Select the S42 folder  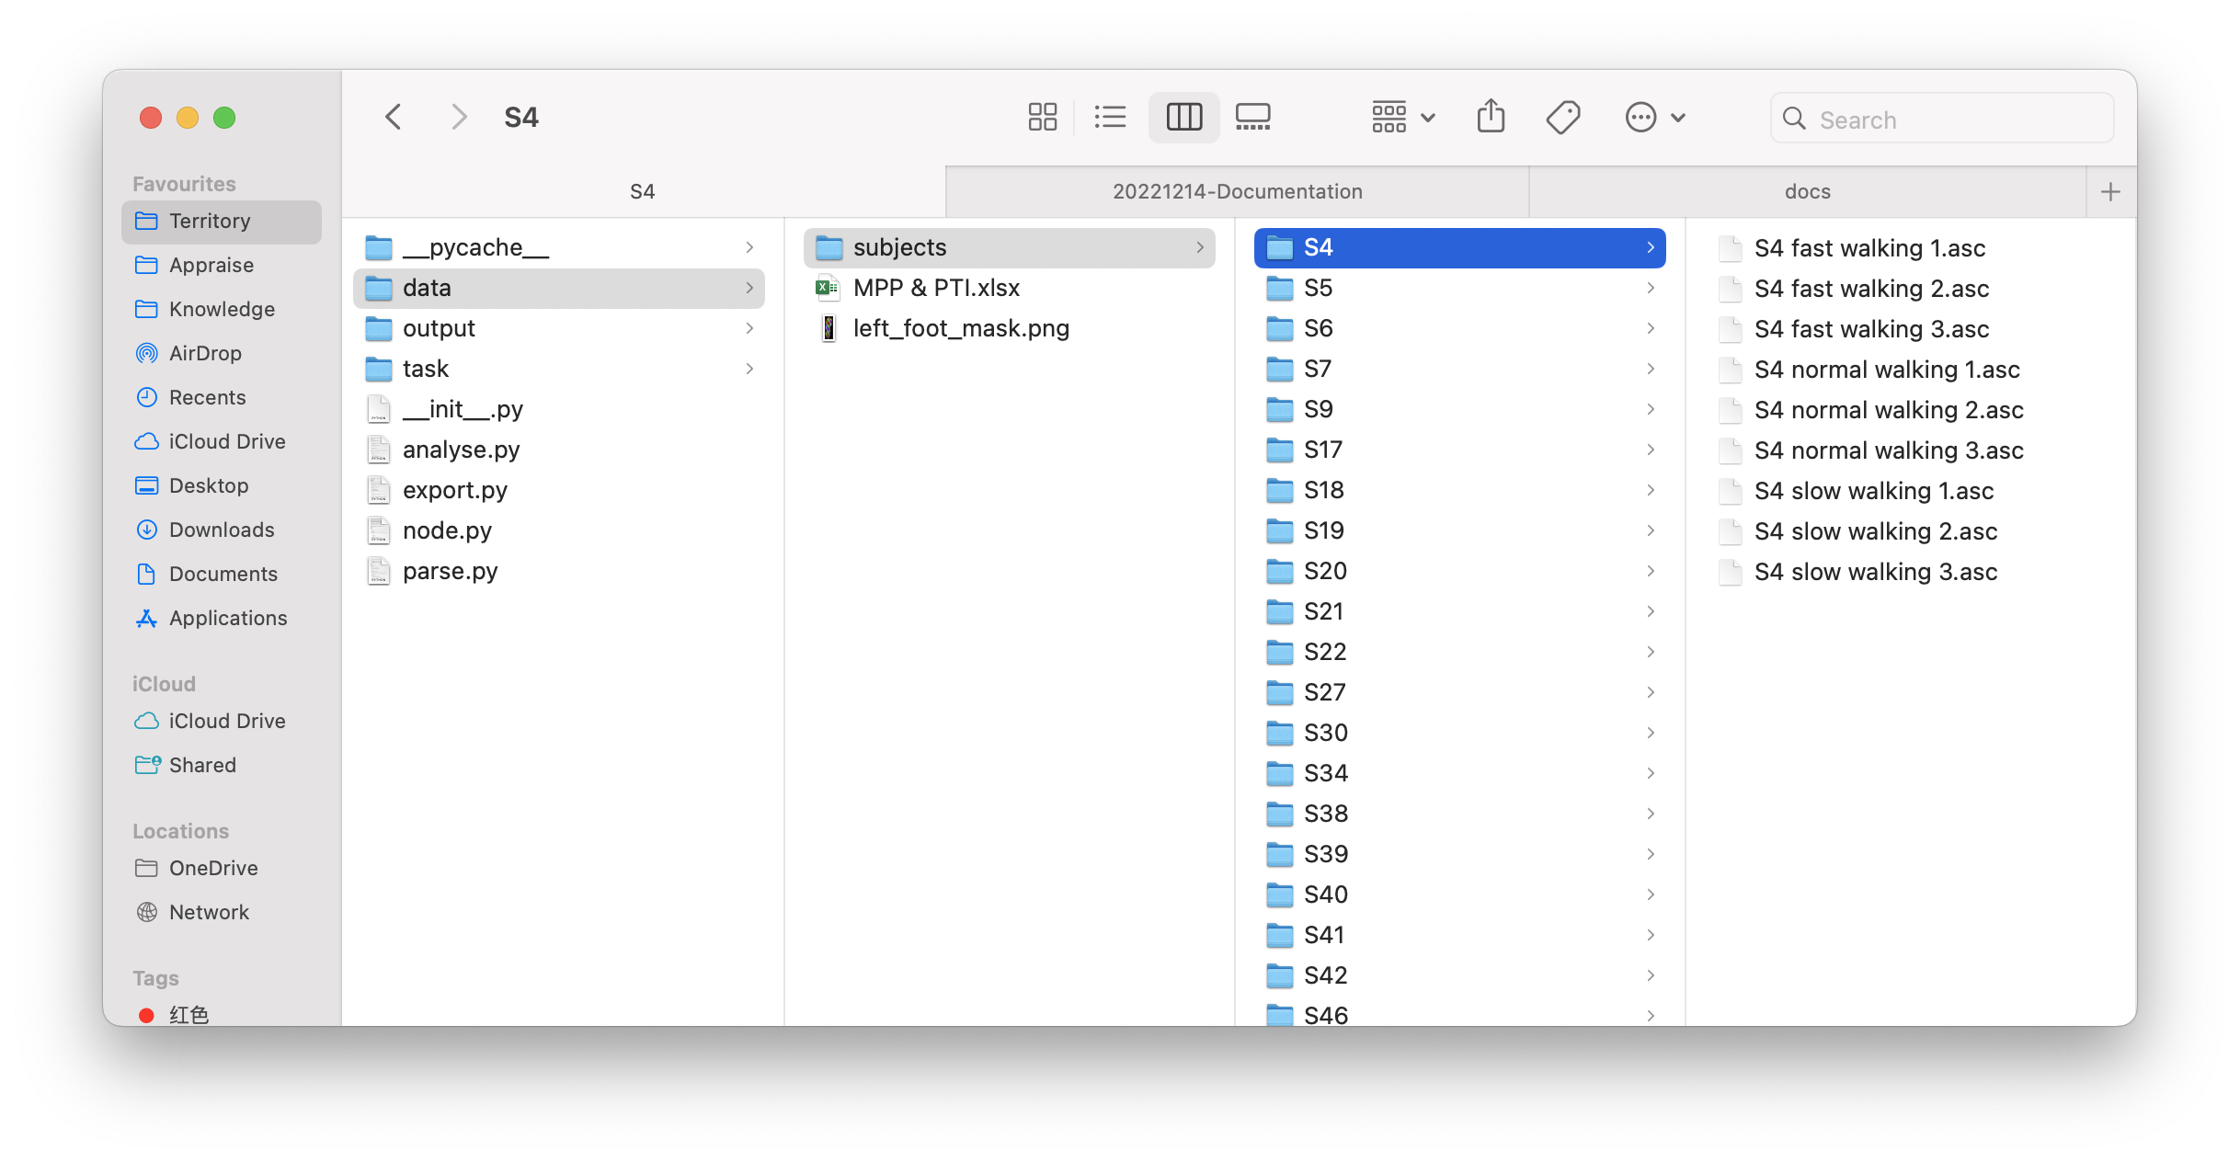pos(1460,975)
